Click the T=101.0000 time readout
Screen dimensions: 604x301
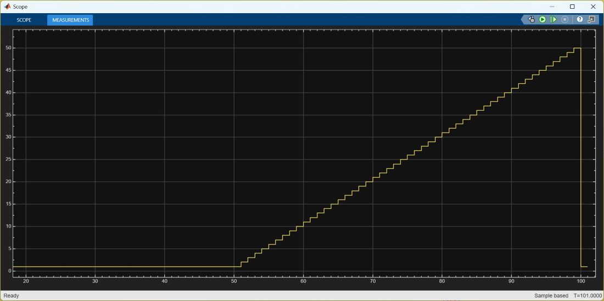[x=588, y=296]
